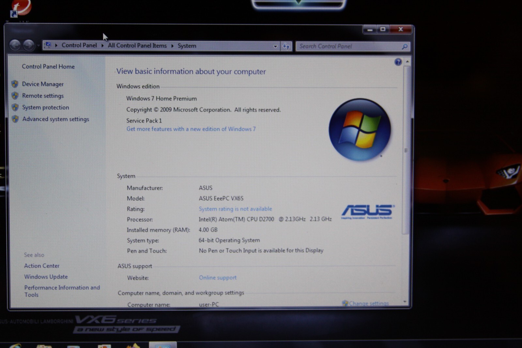
Task: Open Control Panel Home
Action: tap(48, 66)
